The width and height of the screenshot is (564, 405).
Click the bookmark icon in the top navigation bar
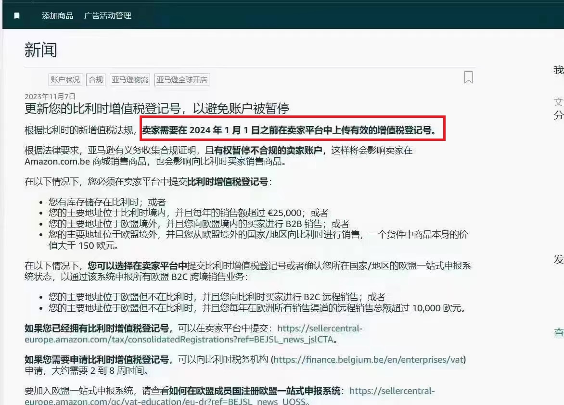point(17,16)
